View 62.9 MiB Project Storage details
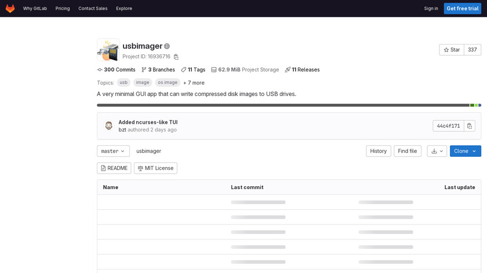Viewport: 487px width, 273px height. coord(245,70)
